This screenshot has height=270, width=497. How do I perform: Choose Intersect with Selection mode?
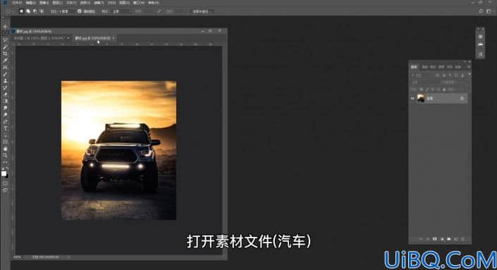(42, 11)
